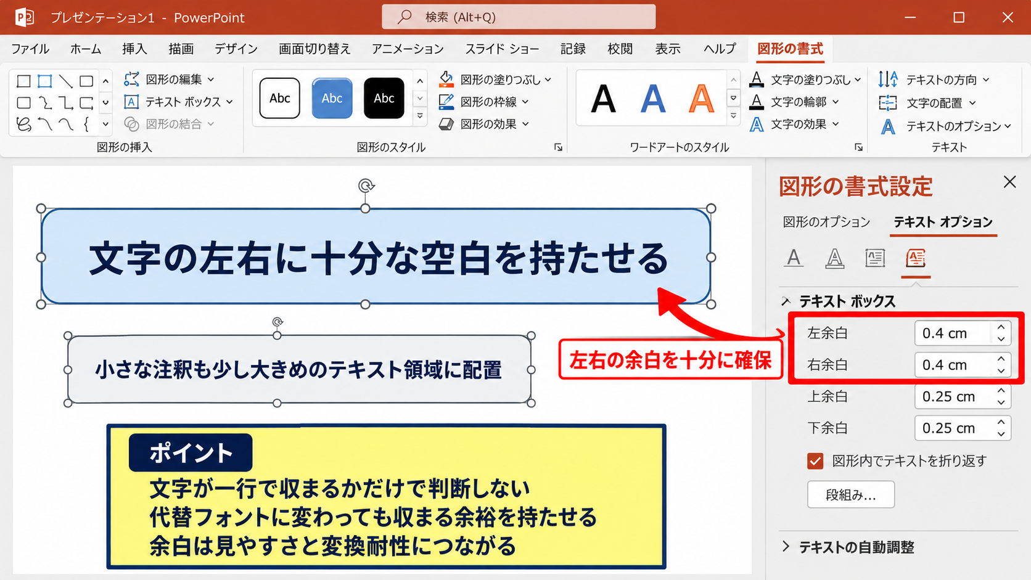1031x580 pixels.
Task: Decrease the 下余白 value with down arrow
Action: [1001, 434]
